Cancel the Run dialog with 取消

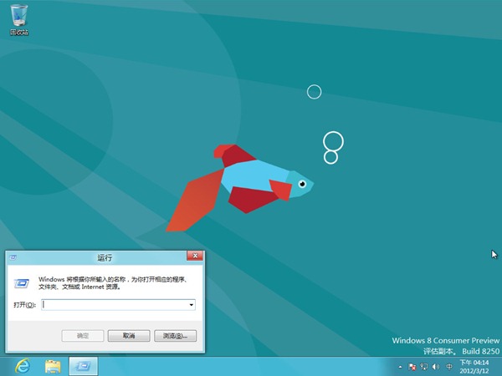coord(129,336)
